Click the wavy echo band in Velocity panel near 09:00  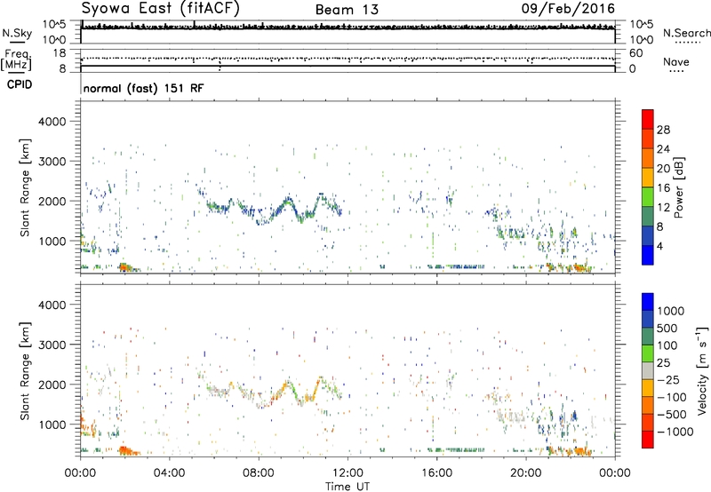282,391
